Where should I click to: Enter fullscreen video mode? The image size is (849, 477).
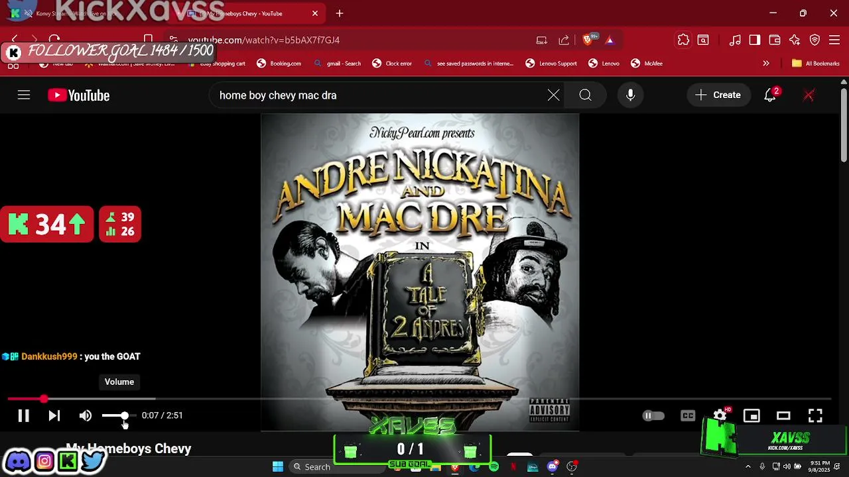coord(815,415)
